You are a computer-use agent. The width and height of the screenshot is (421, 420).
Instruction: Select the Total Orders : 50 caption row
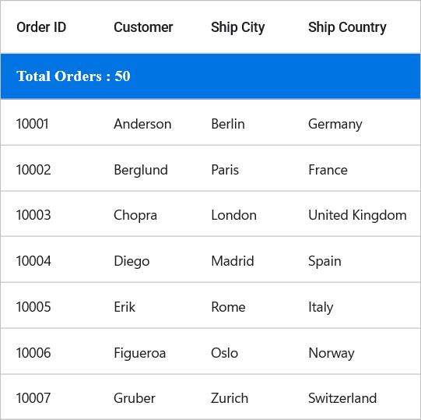tap(210, 76)
